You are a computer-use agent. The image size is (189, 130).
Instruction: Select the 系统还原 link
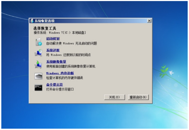(x=53, y=50)
